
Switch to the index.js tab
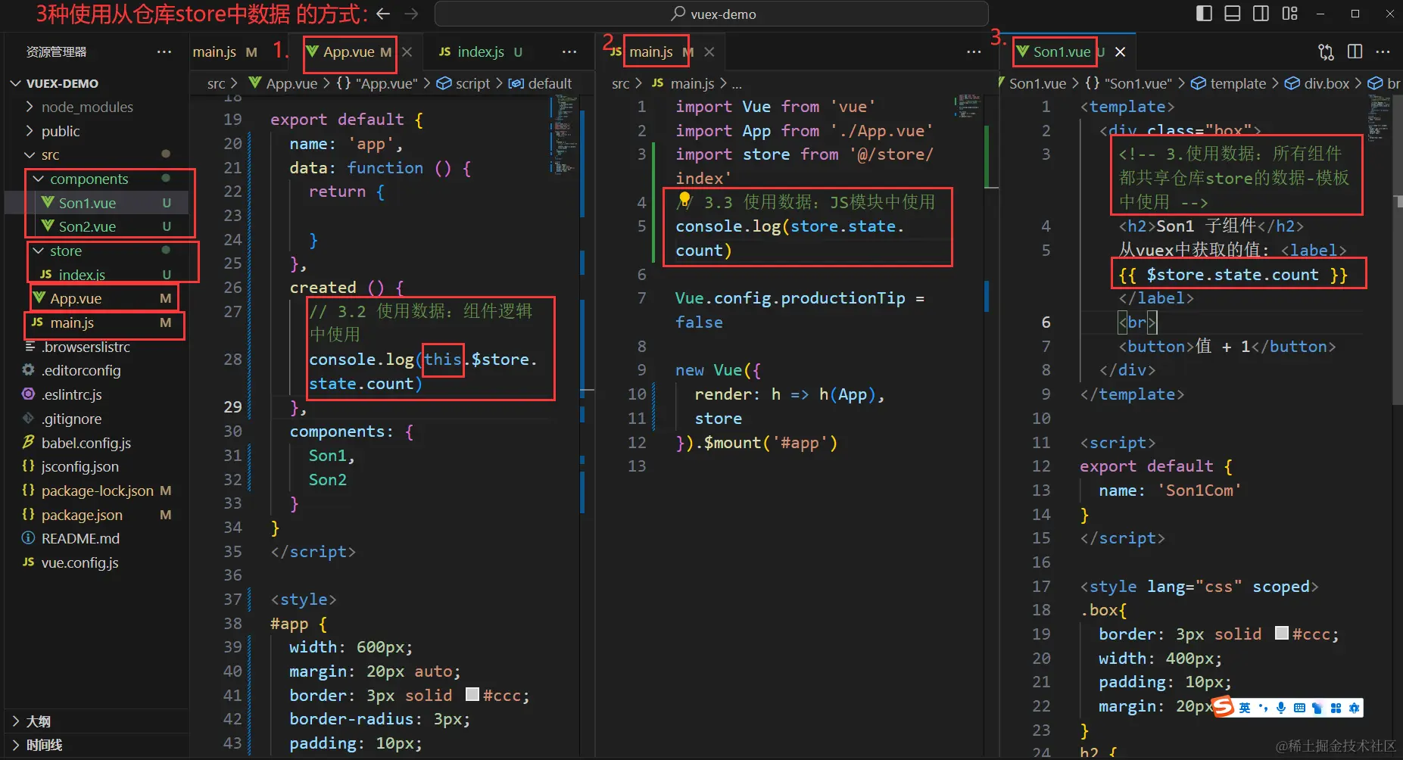(x=480, y=51)
